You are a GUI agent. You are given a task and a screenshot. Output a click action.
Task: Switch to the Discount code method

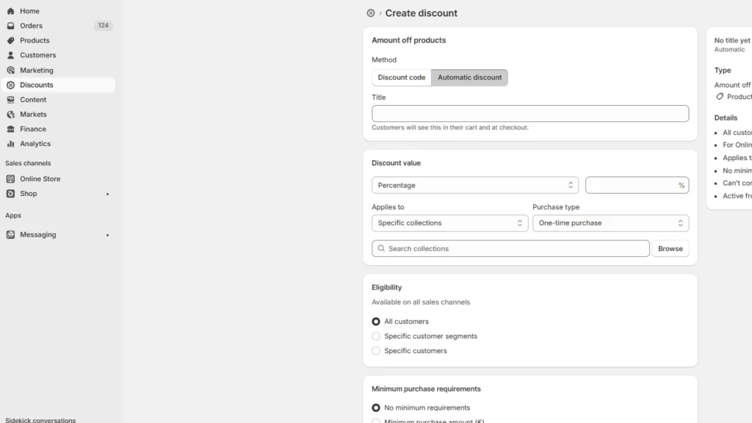tap(401, 76)
